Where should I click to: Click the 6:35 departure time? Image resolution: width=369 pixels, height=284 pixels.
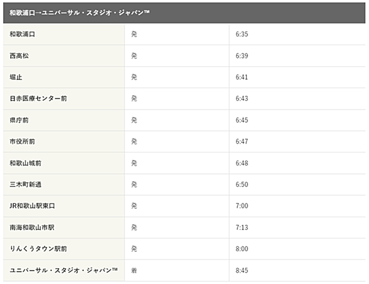point(242,35)
